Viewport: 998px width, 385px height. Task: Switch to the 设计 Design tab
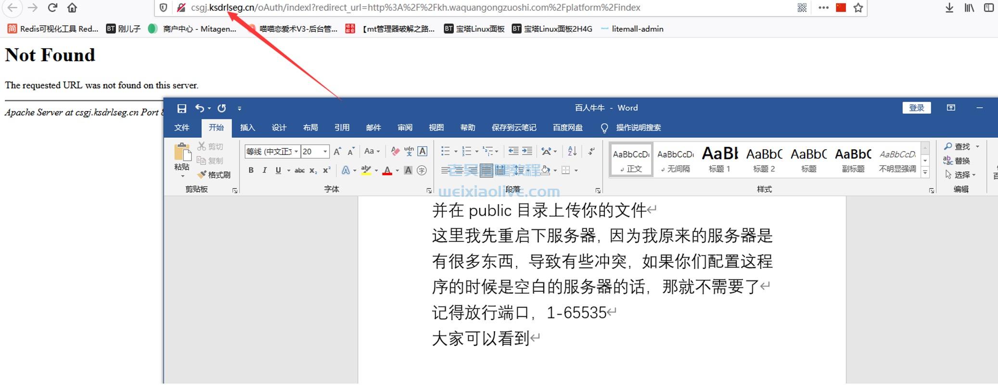pyautogui.click(x=279, y=128)
